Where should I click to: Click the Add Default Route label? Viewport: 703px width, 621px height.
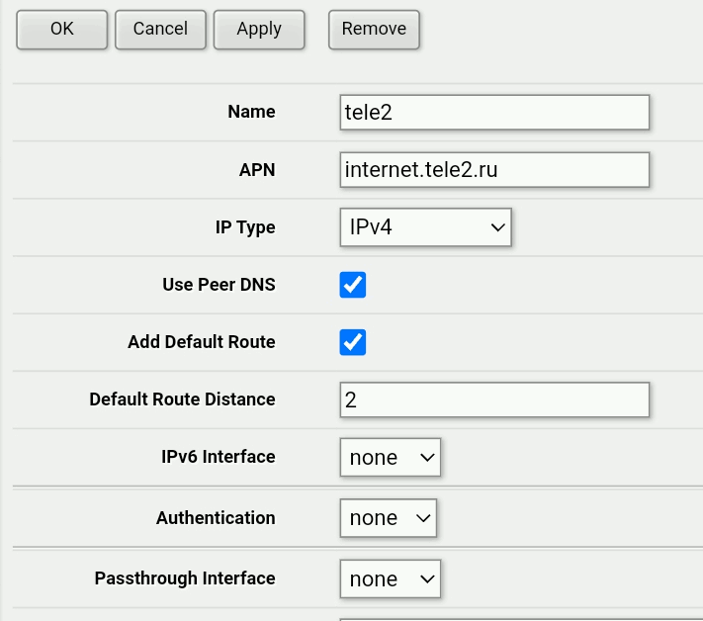202,342
